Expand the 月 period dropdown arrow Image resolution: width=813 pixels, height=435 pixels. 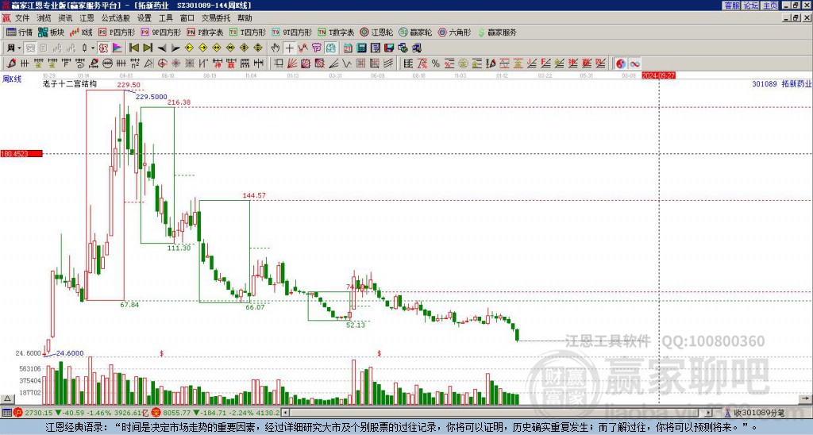(20, 48)
